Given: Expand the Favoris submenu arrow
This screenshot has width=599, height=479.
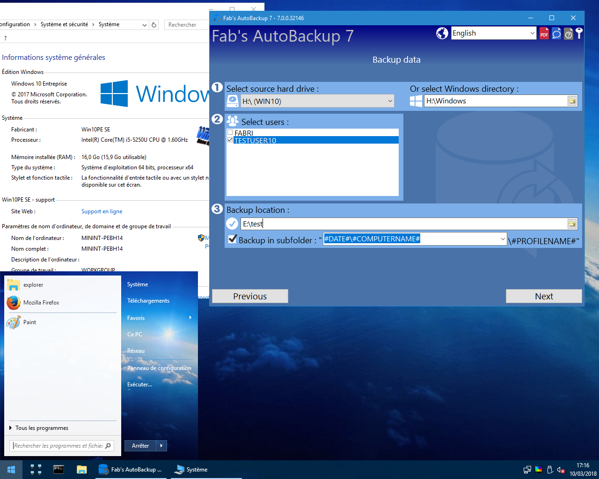Looking at the screenshot, I should pyautogui.click(x=190, y=318).
